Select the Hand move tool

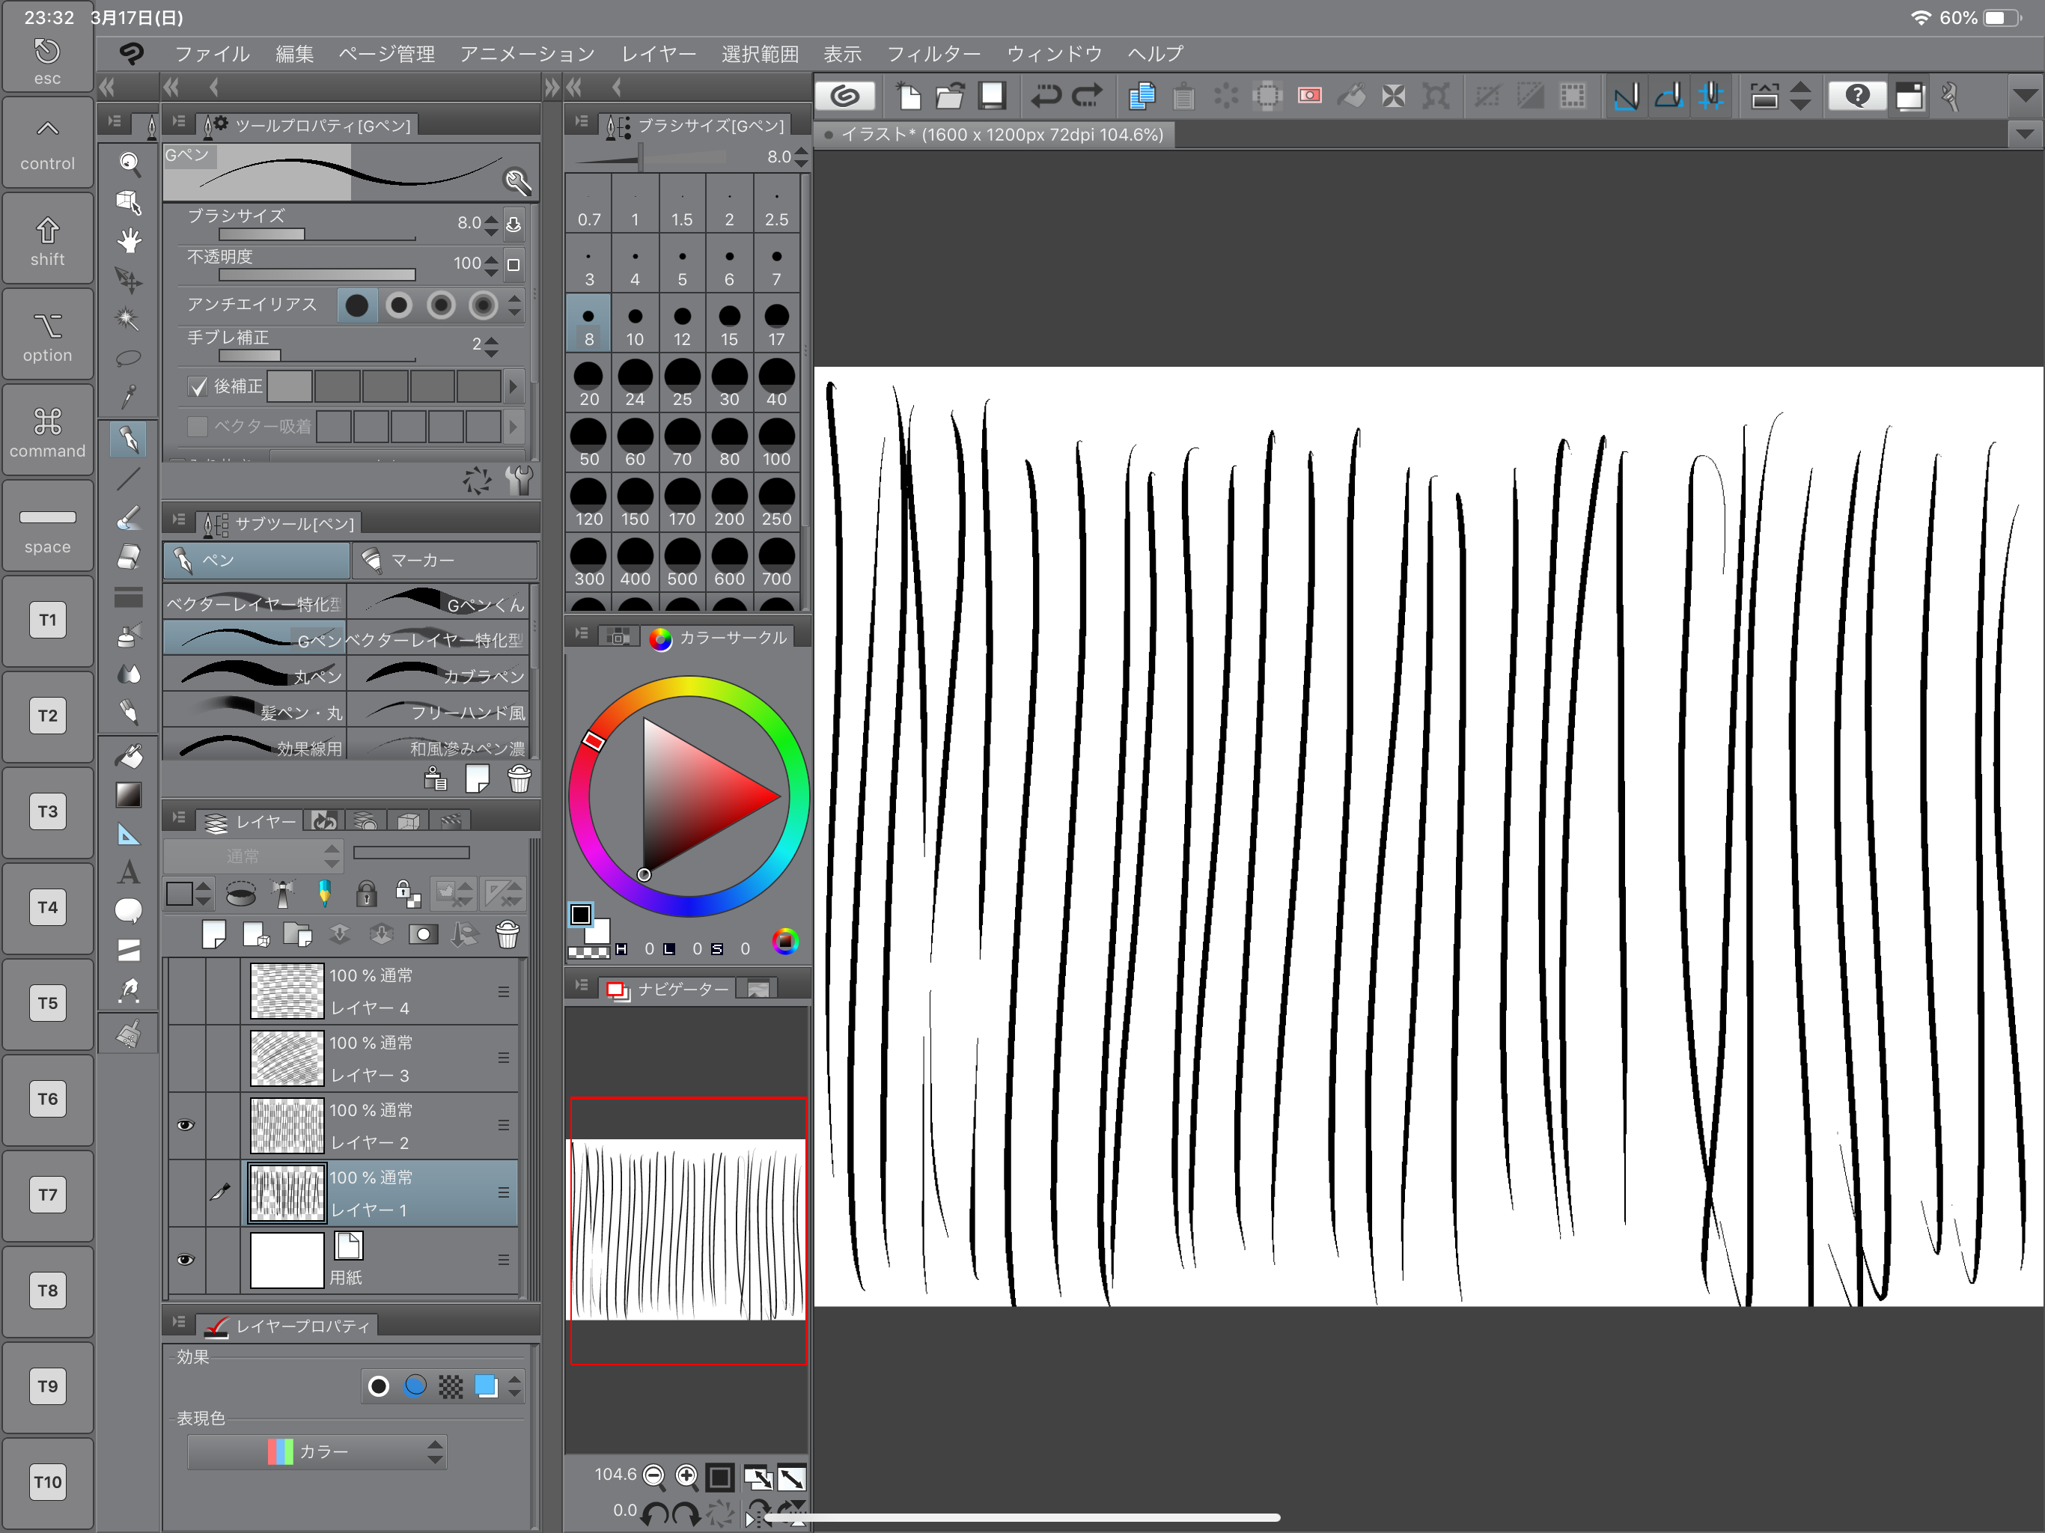[x=129, y=241]
